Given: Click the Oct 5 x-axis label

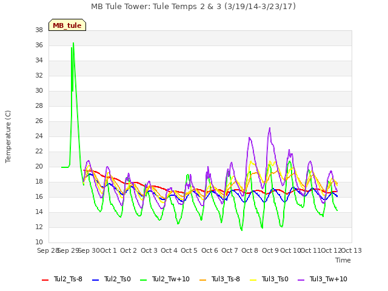Looking at the screenshot, I should point(189,250).
